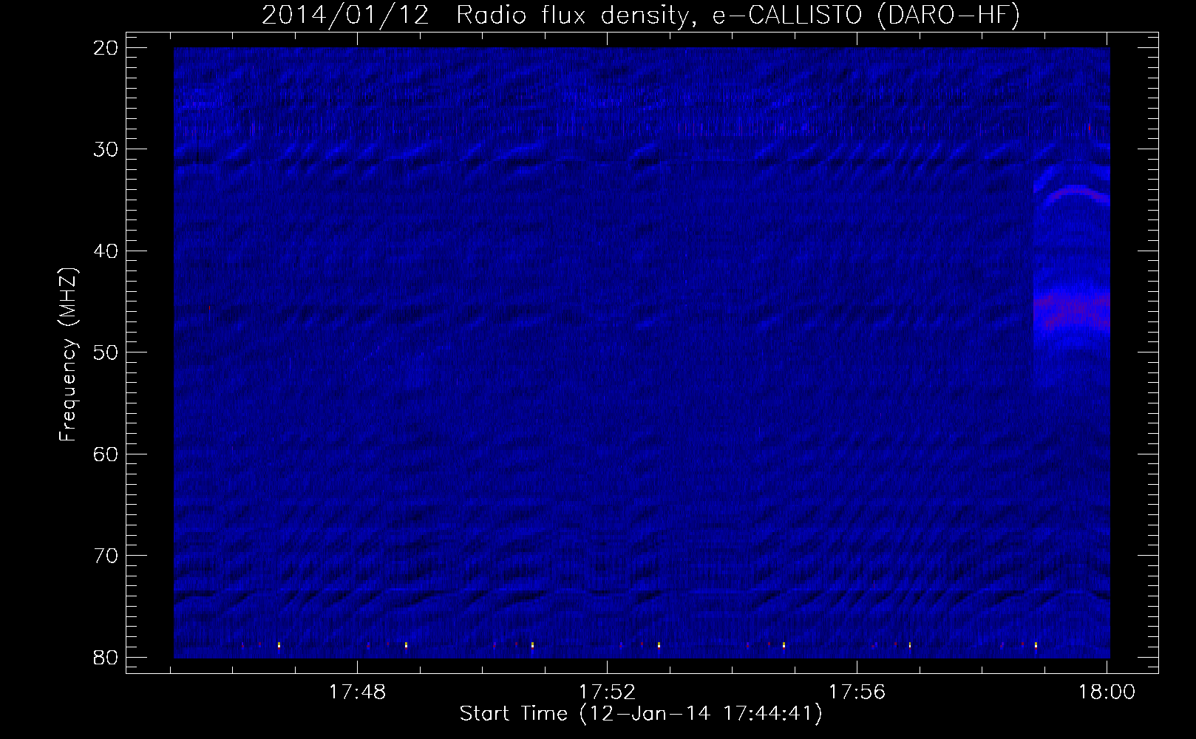Click the 40 MHz frequency tick label
Viewport: 1196px width, 739px height.
tap(106, 251)
